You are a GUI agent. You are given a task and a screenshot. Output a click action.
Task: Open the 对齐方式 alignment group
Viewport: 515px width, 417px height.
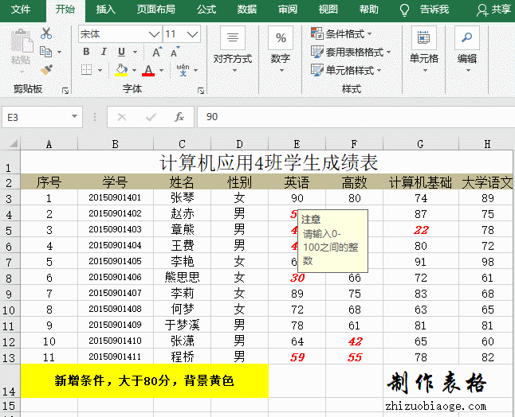coord(233,49)
